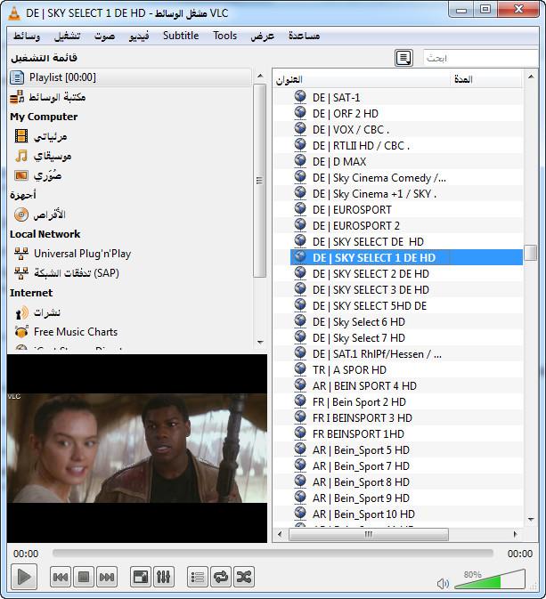The height and width of the screenshot is (599, 546).
Task: Select Discs الأقراص device
Action: click(49, 215)
